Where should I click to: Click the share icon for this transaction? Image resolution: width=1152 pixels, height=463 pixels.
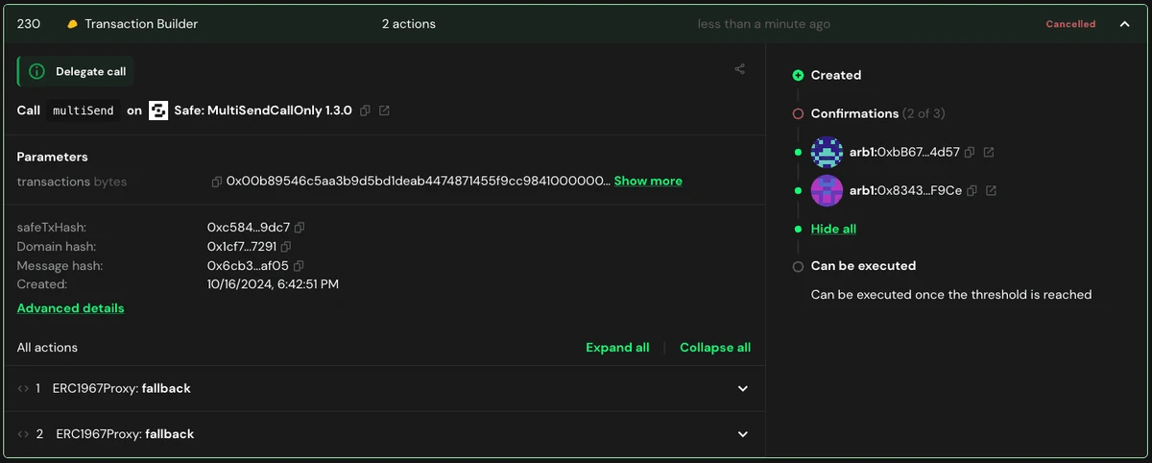(x=739, y=69)
